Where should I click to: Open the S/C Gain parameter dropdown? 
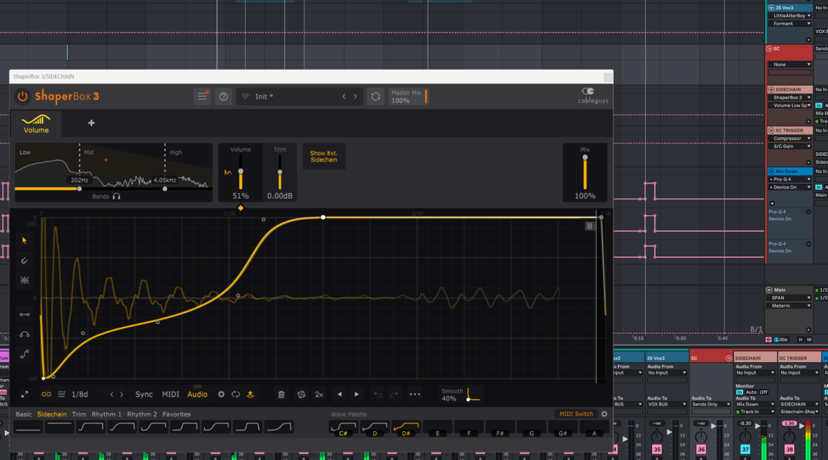pyautogui.click(x=790, y=146)
